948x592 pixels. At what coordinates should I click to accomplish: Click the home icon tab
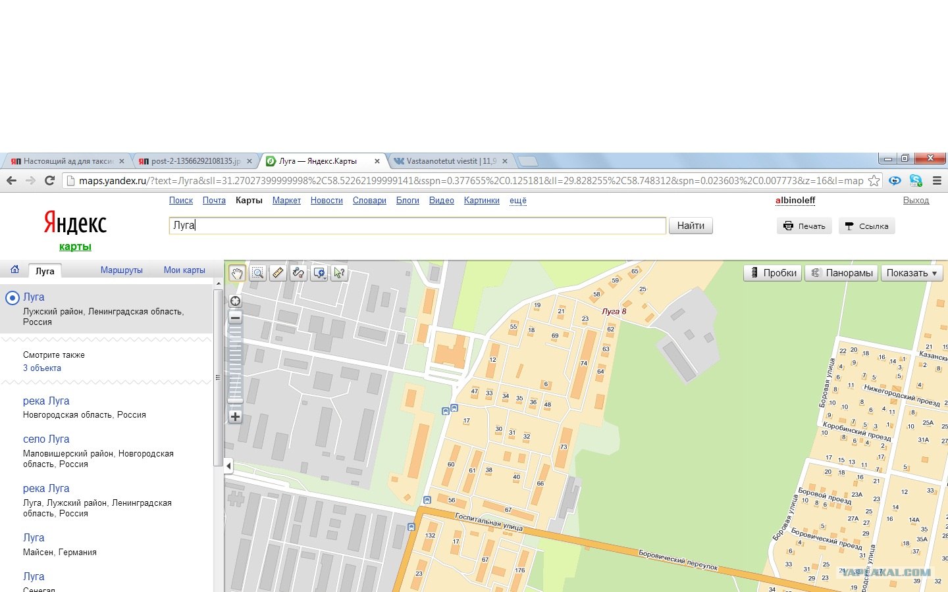coord(14,269)
